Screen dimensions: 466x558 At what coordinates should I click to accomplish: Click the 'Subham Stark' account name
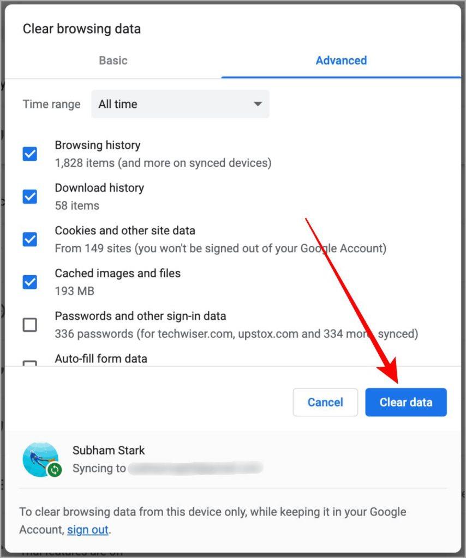click(x=109, y=450)
